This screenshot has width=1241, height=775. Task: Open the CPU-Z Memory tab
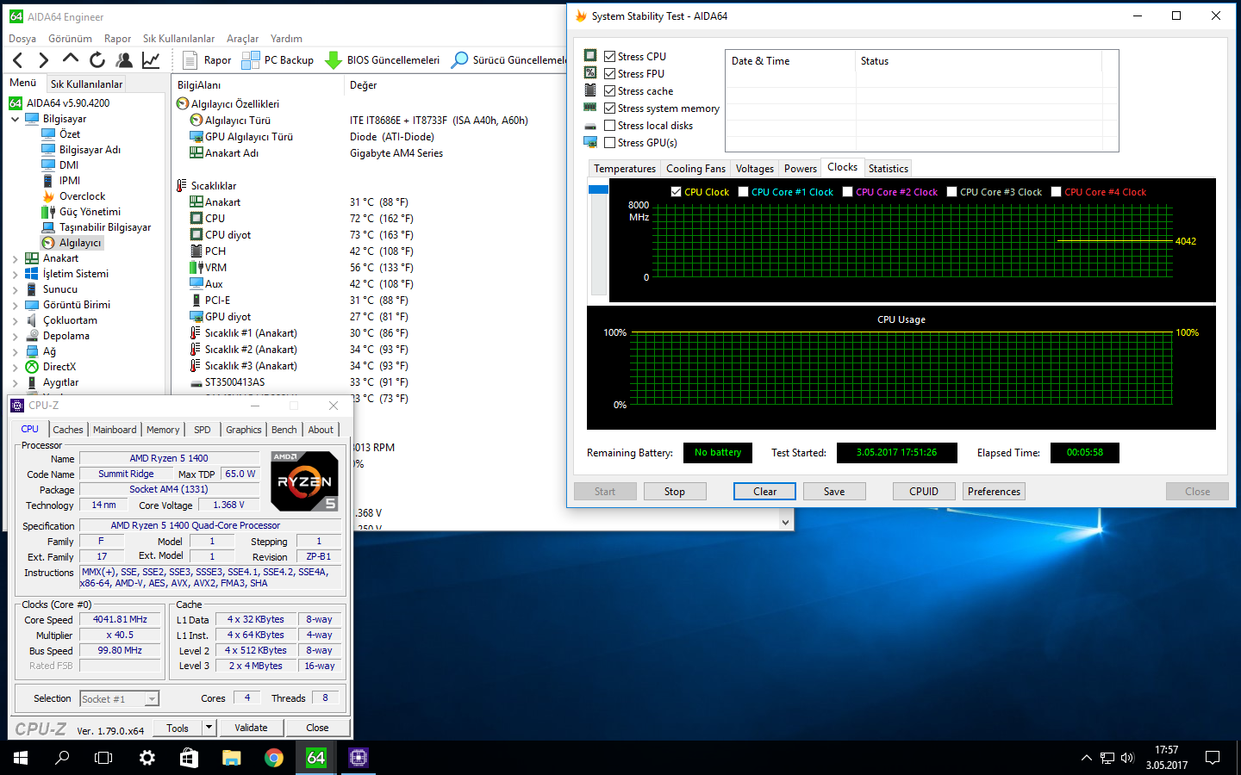(x=163, y=430)
